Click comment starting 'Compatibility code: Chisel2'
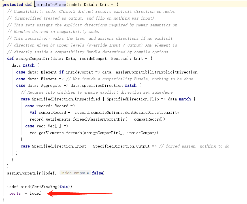This screenshot has height=204, width=247. (x=91, y=12)
